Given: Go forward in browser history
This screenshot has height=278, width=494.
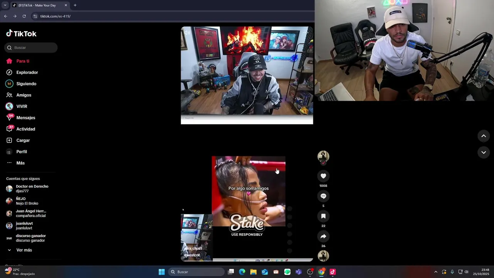Looking at the screenshot, I should pos(15,16).
